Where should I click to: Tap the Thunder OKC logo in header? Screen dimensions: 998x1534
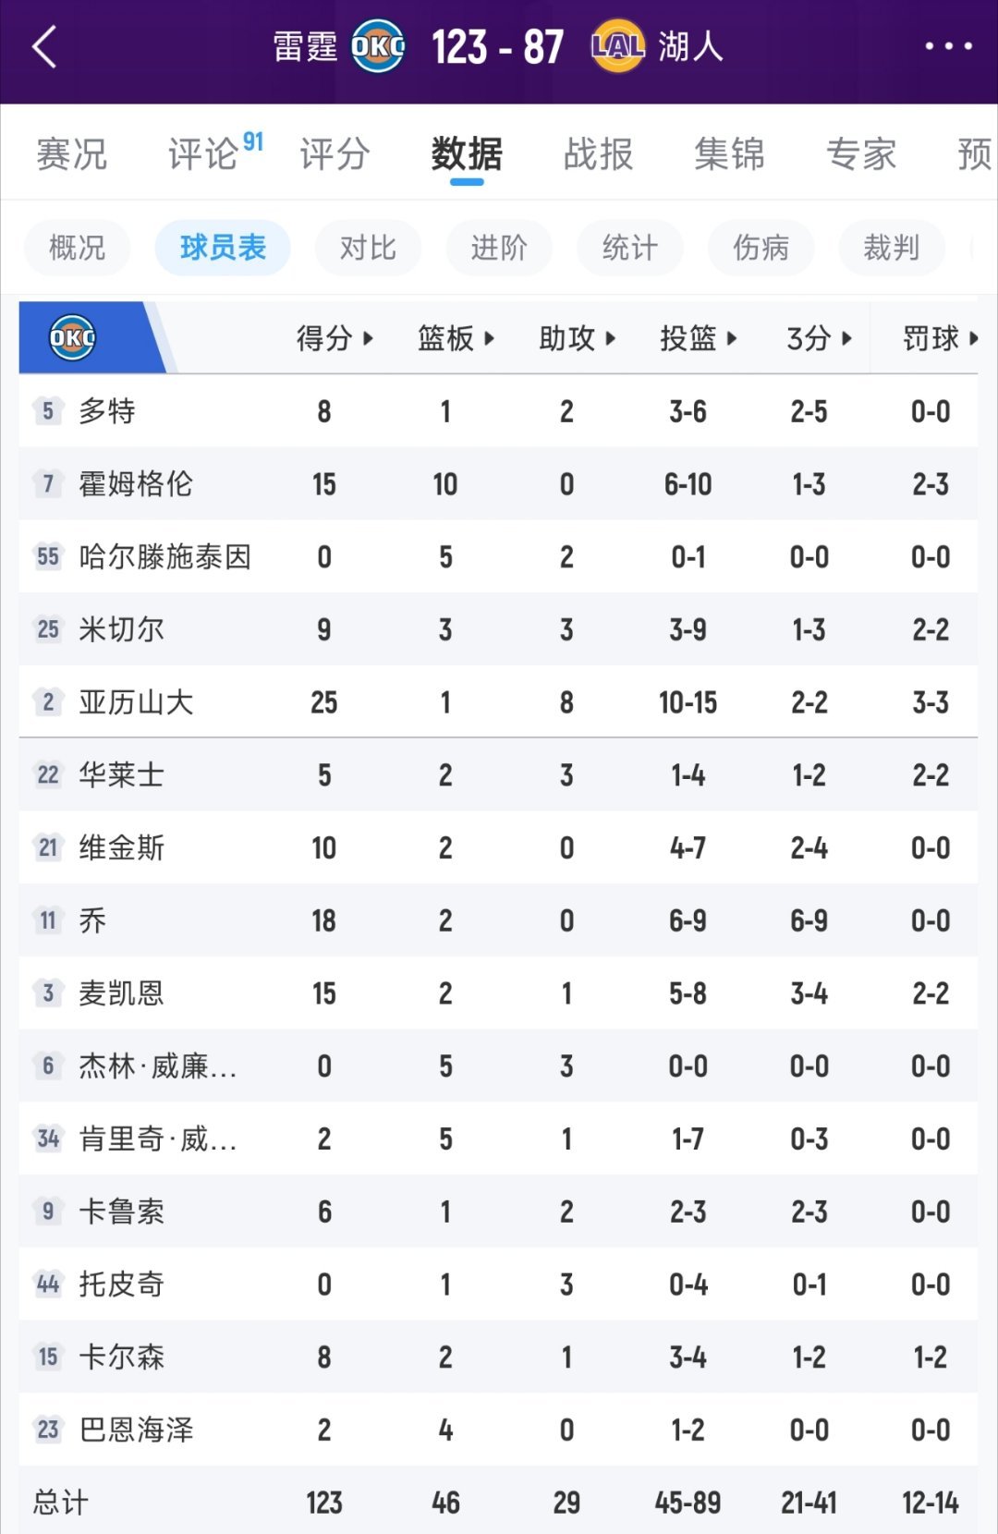pyautogui.click(x=378, y=46)
